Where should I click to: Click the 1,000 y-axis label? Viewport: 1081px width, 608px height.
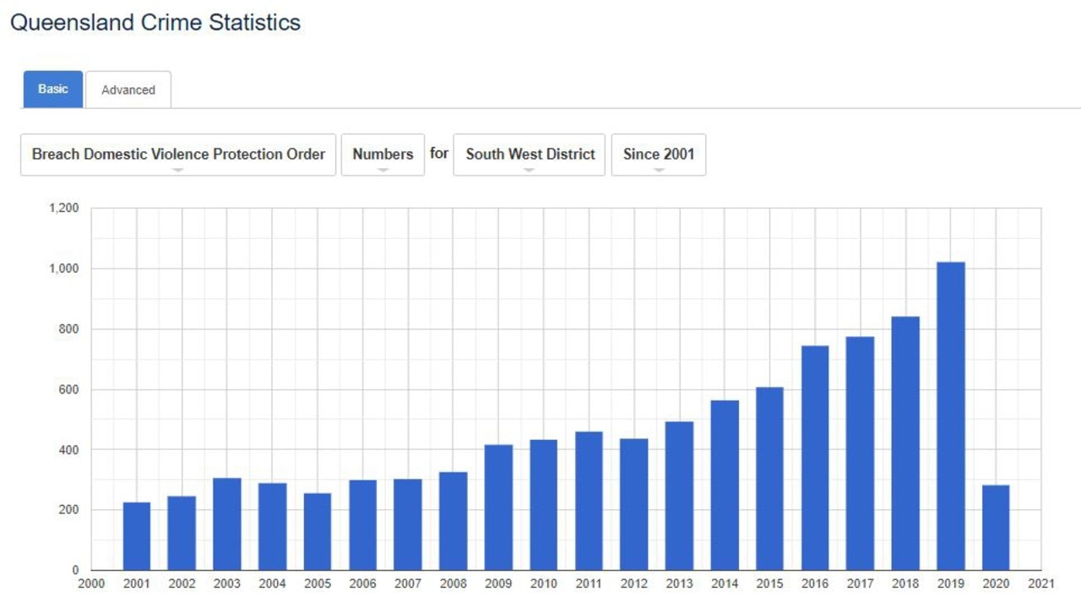64,269
